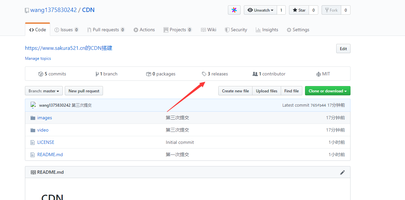
Task: Click the watchers count 1
Action: 281,10
